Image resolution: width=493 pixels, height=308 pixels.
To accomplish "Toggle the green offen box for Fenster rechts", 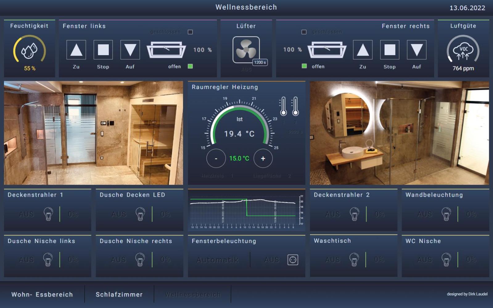I will tap(304, 66).
